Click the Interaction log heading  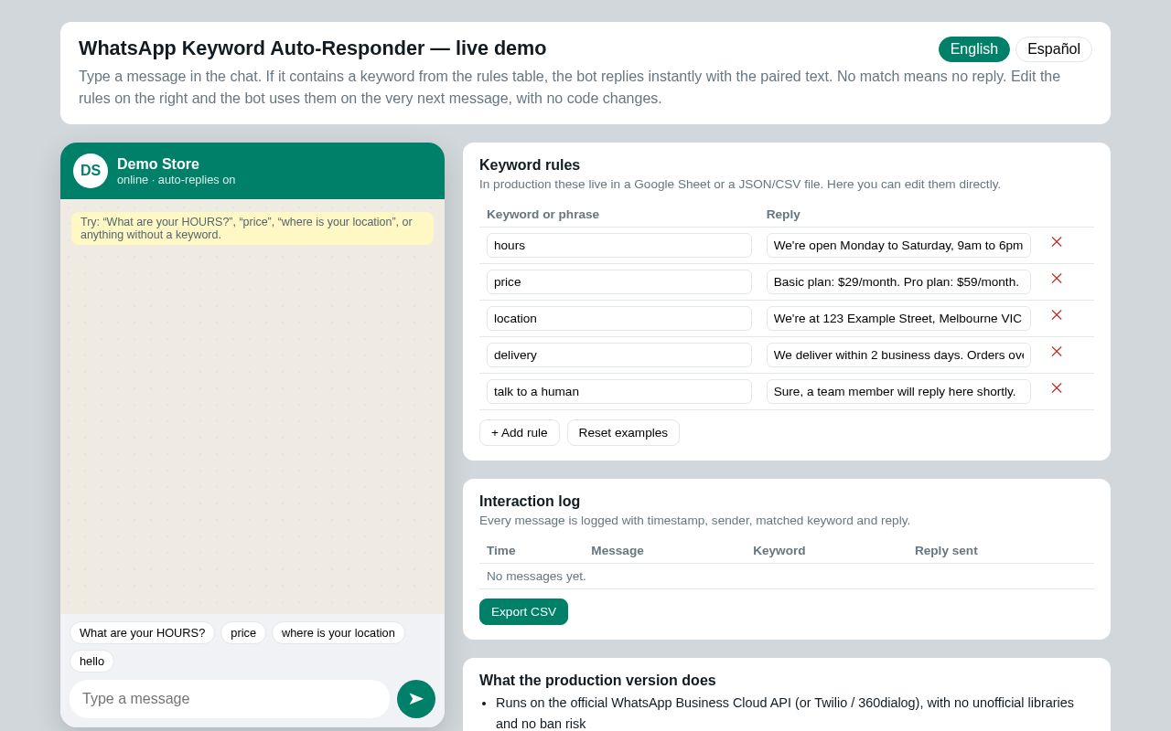point(530,502)
